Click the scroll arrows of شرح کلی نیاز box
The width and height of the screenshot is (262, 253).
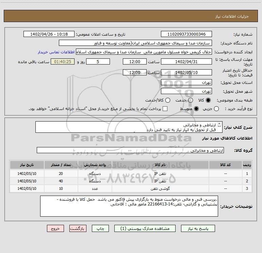pos(219,125)
